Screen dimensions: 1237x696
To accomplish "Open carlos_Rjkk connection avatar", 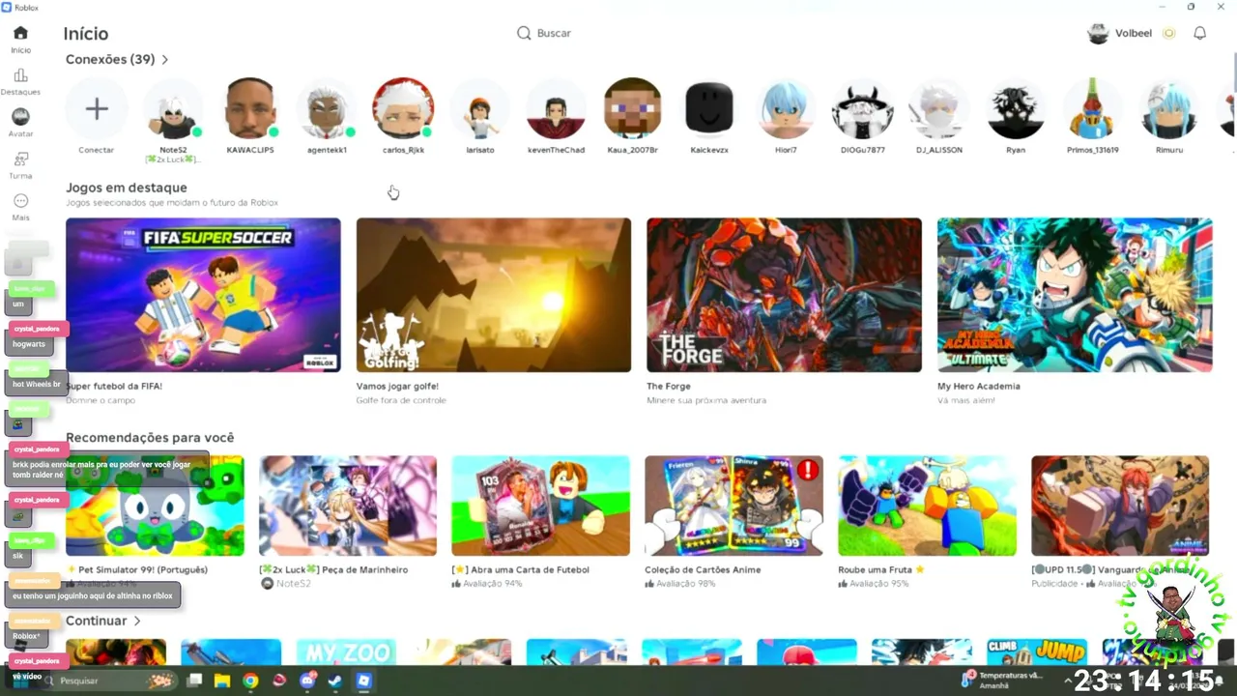I will coord(403,109).
